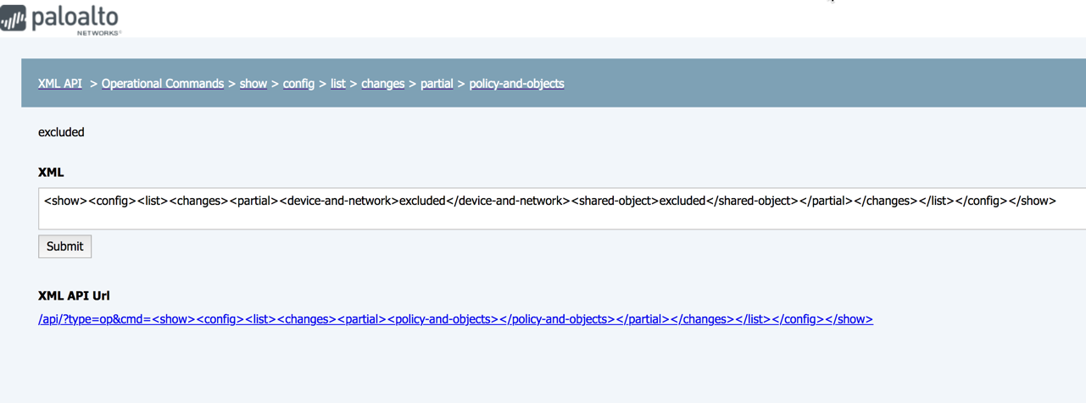The image size is (1086, 403).
Task: Click the arrow separator between list and changes
Action: pyautogui.click(x=354, y=84)
